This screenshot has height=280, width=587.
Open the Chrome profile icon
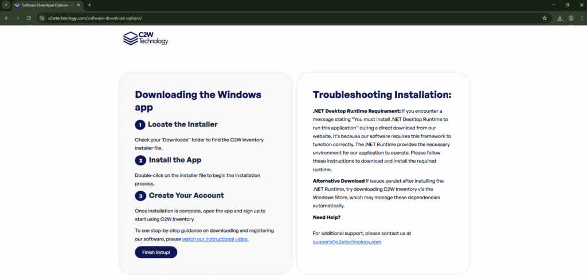coord(572,18)
